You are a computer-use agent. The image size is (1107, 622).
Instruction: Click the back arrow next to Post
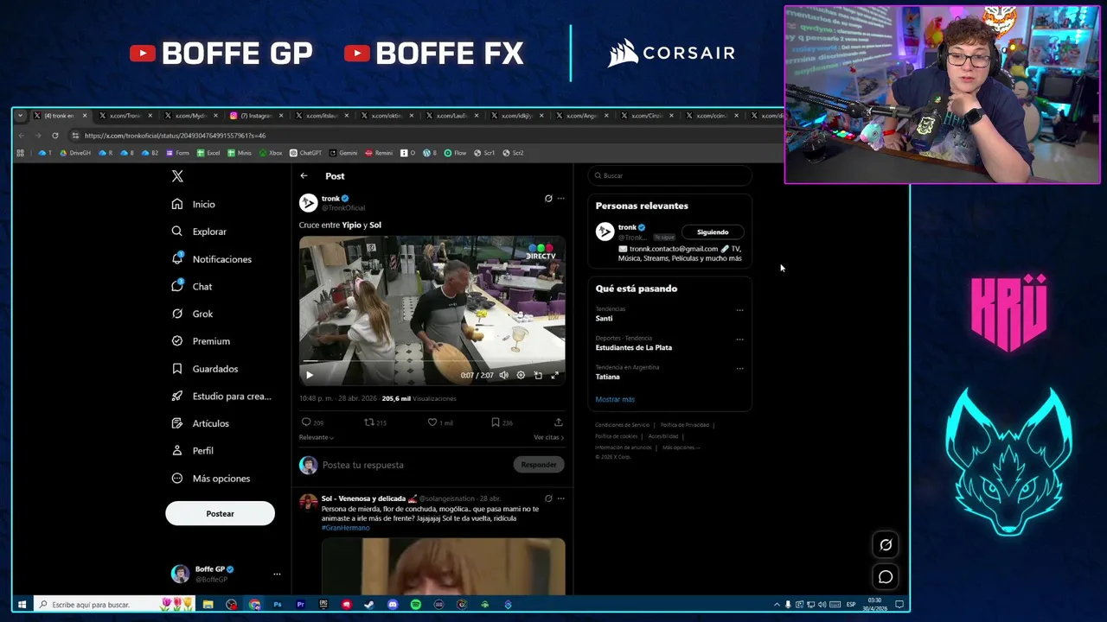[x=304, y=176]
